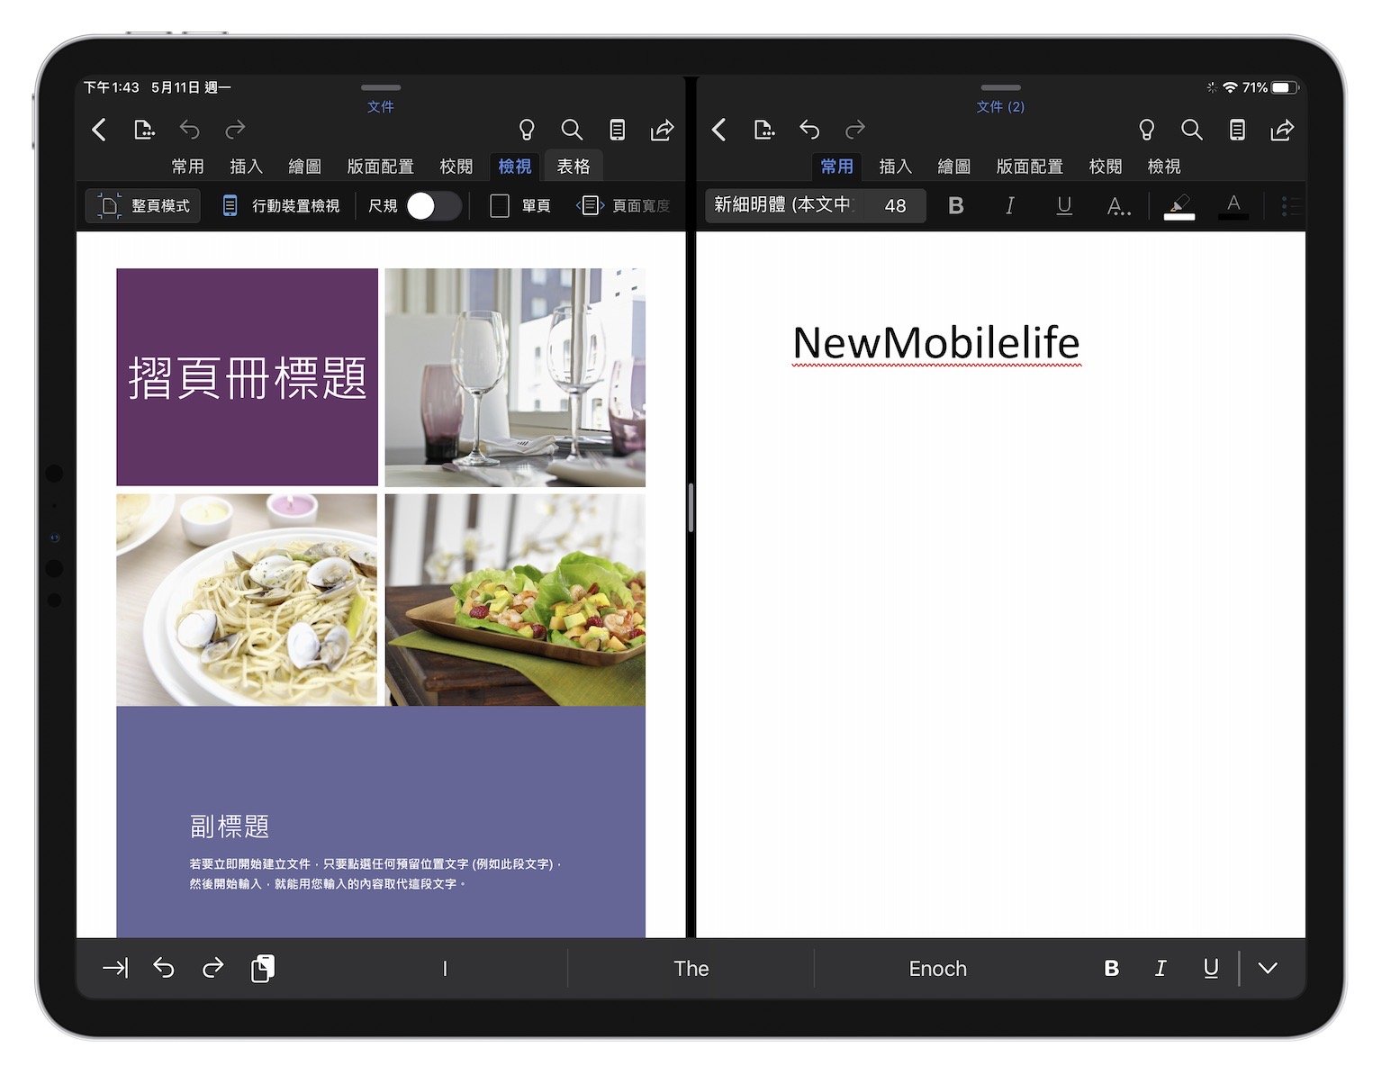1382x1075 pixels.
Task: Share the right document via share icon
Action: point(1282,130)
